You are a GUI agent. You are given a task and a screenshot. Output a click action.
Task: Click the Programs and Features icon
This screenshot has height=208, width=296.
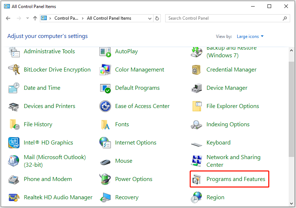[197, 179]
